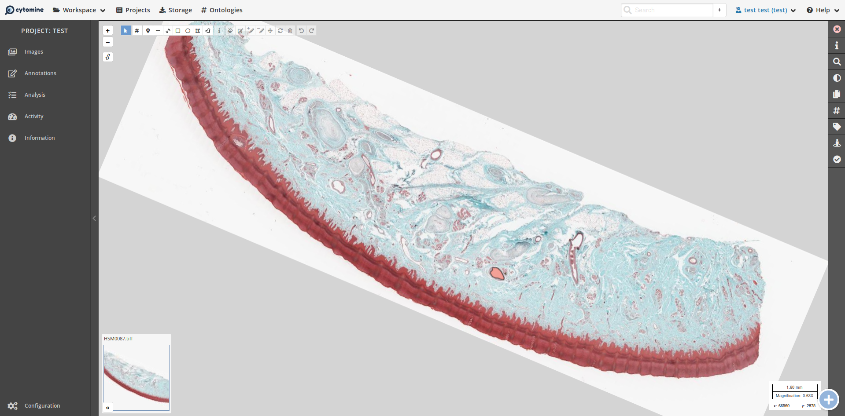Select the circle drawing tool
This screenshot has width=845, height=416.
(188, 31)
